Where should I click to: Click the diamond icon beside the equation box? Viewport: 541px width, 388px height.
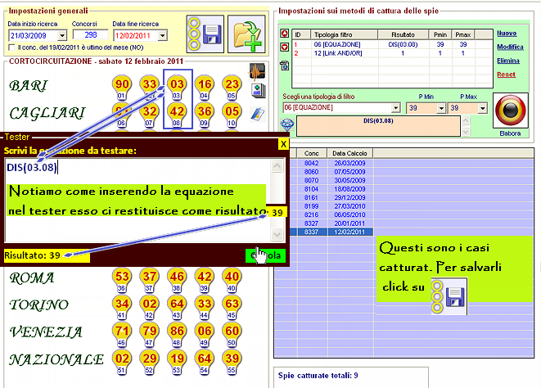click(286, 124)
